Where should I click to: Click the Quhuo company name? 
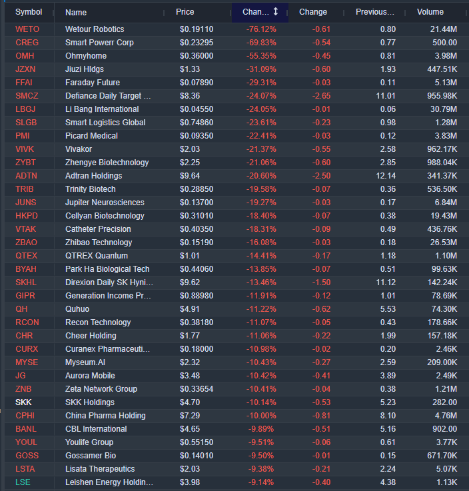point(77,309)
